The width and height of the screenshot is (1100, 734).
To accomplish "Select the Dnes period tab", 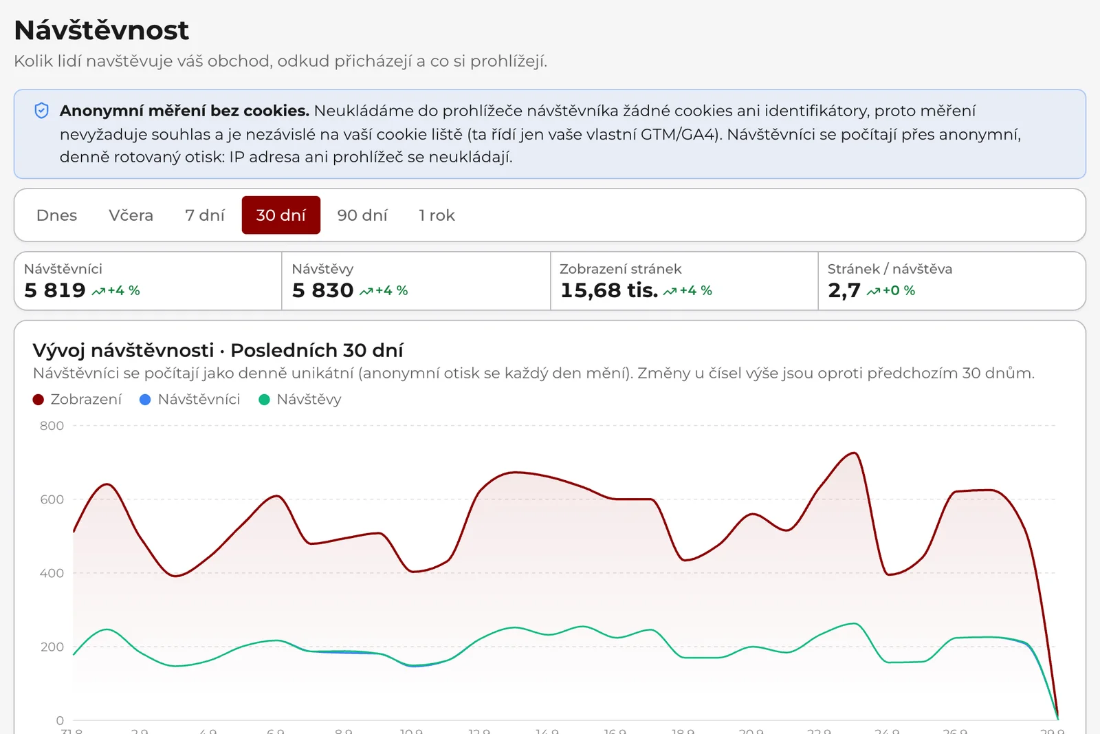I will tap(56, 215).
